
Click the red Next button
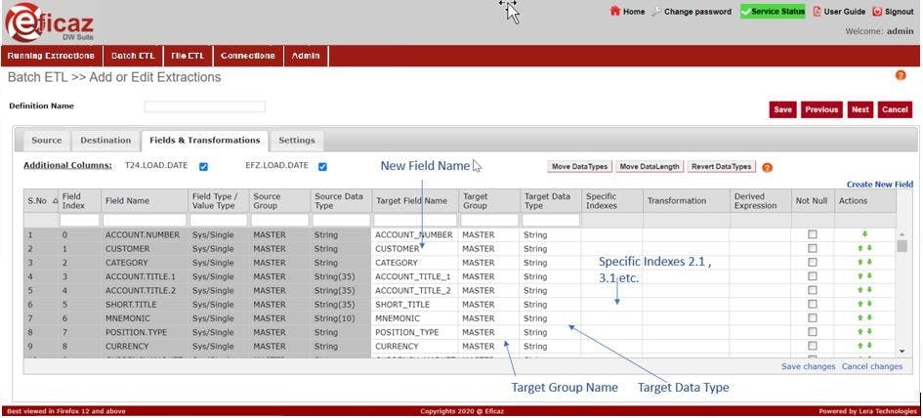[860, 109]
